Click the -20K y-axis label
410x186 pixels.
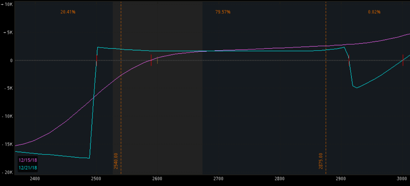click(8, 172)
